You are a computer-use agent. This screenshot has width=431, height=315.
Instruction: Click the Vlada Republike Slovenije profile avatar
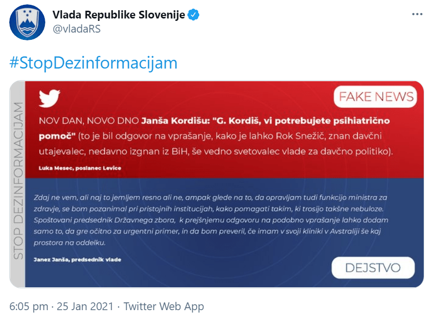click(x=27, y=21)
